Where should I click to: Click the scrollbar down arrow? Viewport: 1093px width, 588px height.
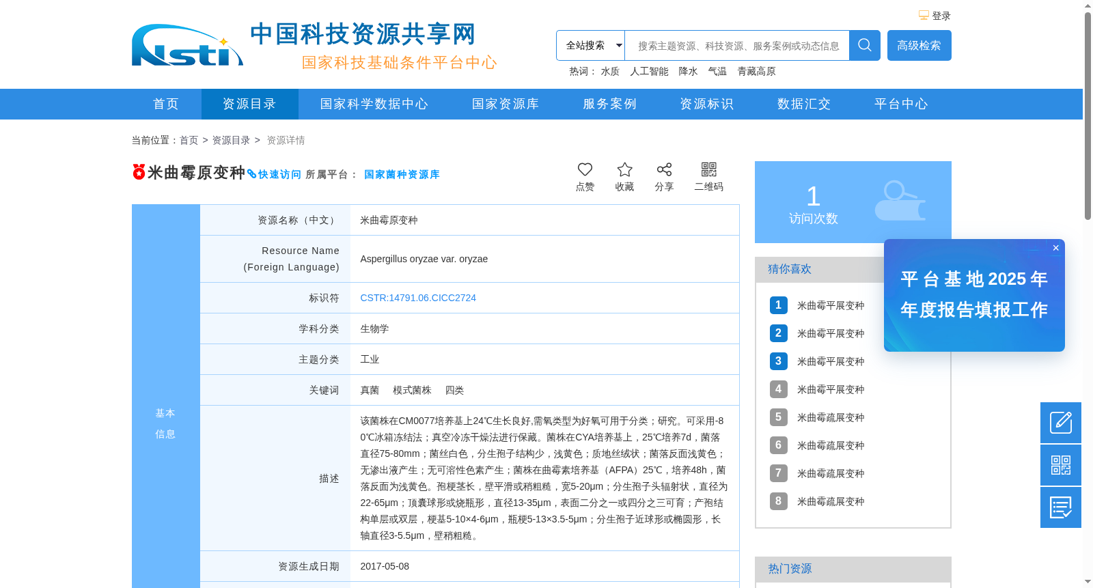(x=1088, y=582)
